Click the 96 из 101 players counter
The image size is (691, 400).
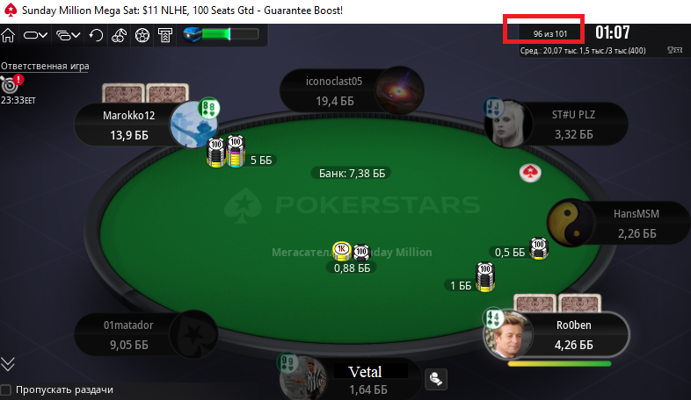click(550, 34)
